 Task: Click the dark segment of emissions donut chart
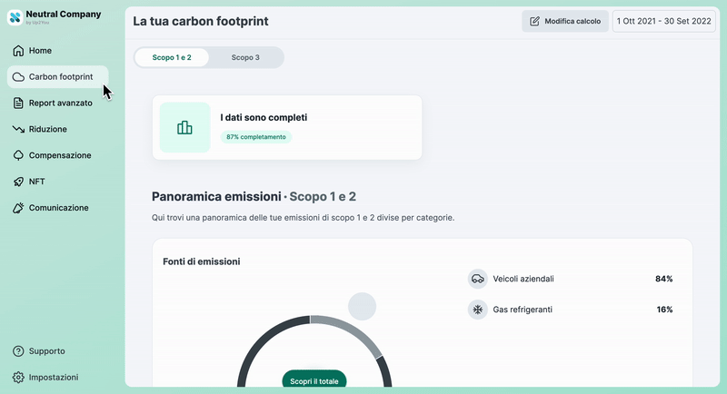(x=259, y=342)
